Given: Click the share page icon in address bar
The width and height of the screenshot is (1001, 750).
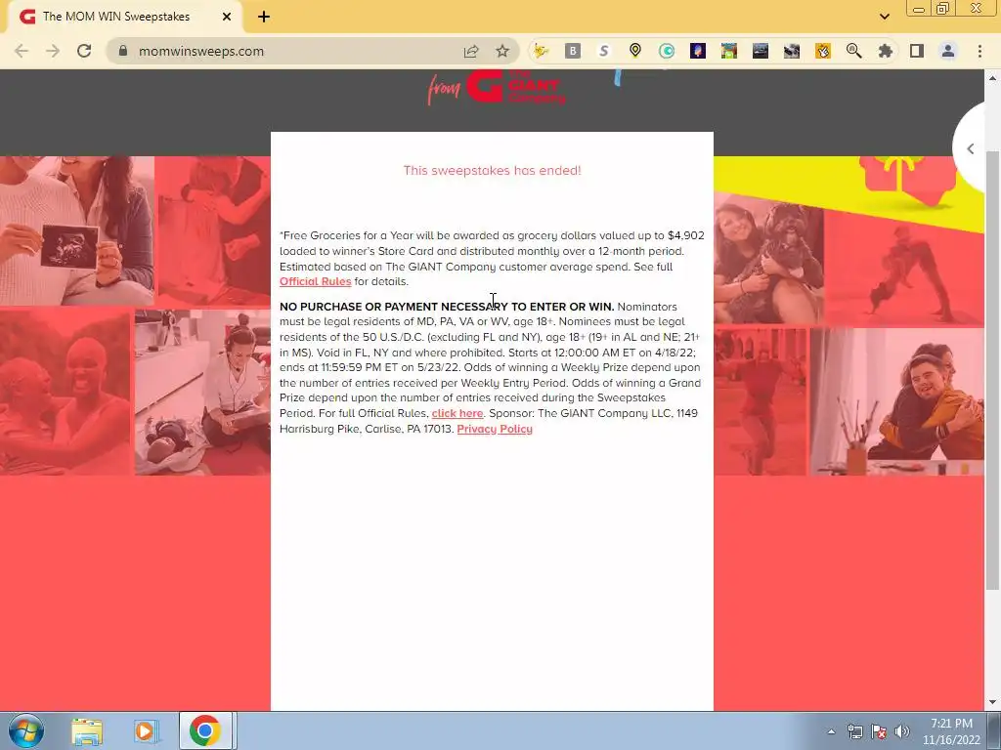Looking at the screenshot, I should tap(471, 51).
